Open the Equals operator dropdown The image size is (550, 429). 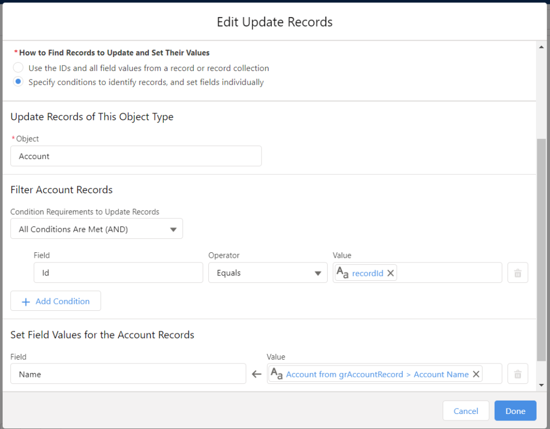[267, 273]
